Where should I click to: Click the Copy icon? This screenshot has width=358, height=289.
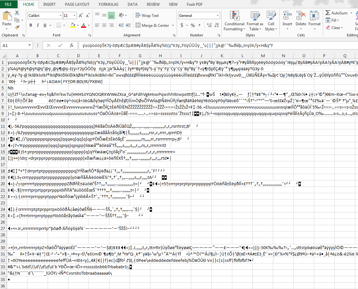coord(17,20)
